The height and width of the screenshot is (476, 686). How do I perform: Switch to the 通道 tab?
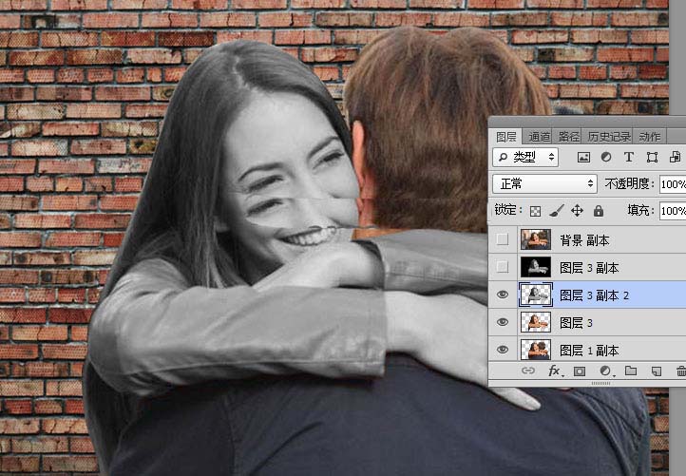[x=539, y=137]
